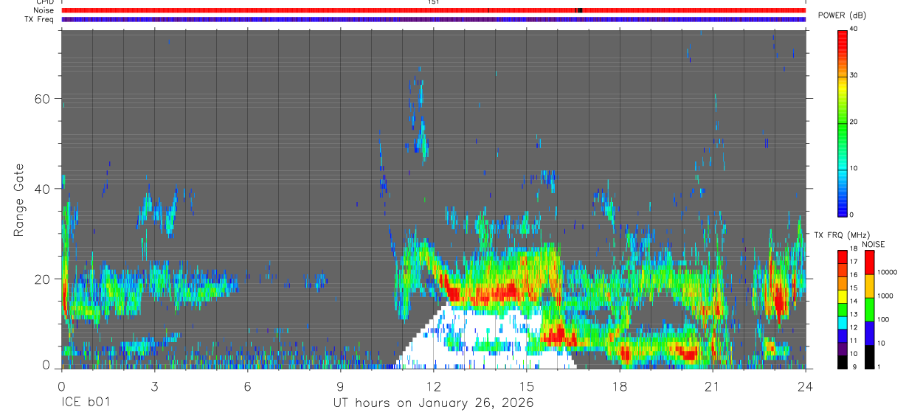Screen dimensions: 906x418
Task: Select the "TX FRQ (MHz)" legend title
Action: point(842,235)
